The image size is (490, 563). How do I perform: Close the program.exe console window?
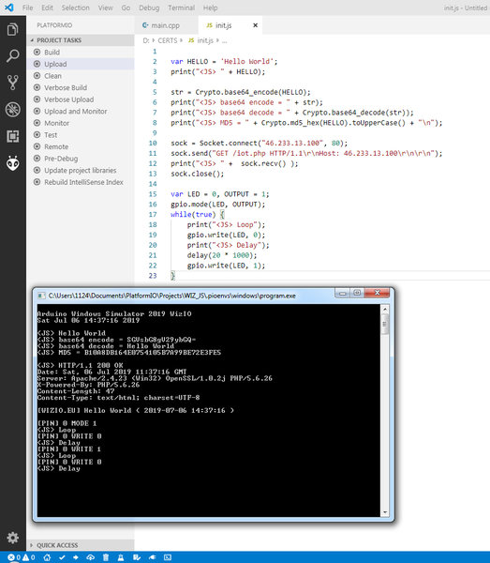tap(377, 293)
